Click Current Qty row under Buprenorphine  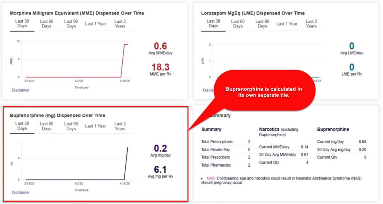tap(342, 157)
